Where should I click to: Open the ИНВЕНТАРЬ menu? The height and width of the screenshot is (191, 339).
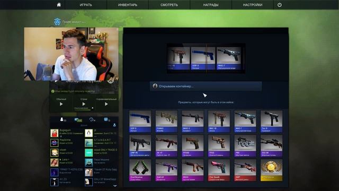click(x=128, y=5)
